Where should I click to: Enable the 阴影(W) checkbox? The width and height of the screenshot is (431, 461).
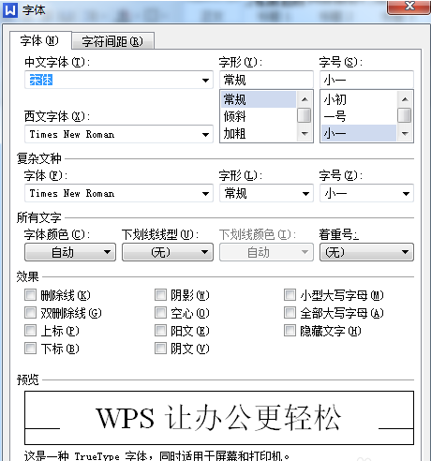(x=160, y=295)
